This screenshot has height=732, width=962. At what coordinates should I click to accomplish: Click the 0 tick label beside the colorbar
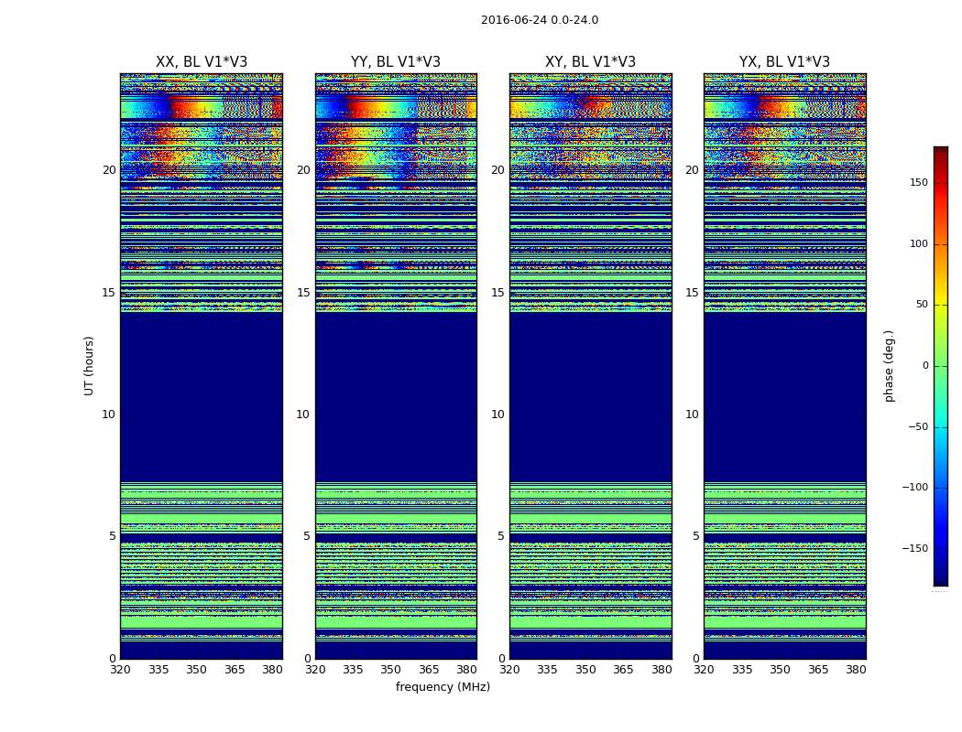[x=924, y=366]
